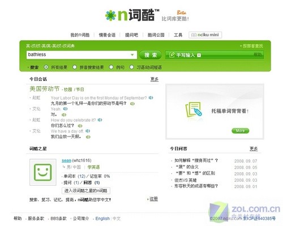283x226 pixels.
Task: Play audio for '对。' line
Action: pos(64,114)
